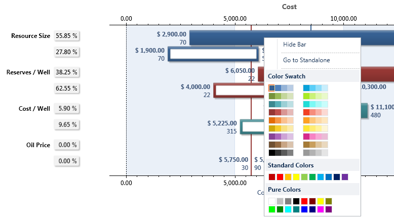Image resolution: width=394 pixels, height=221 pixels.
Task: Pick the yellow swatch in Standard Colors
Action: pos(296,177)
